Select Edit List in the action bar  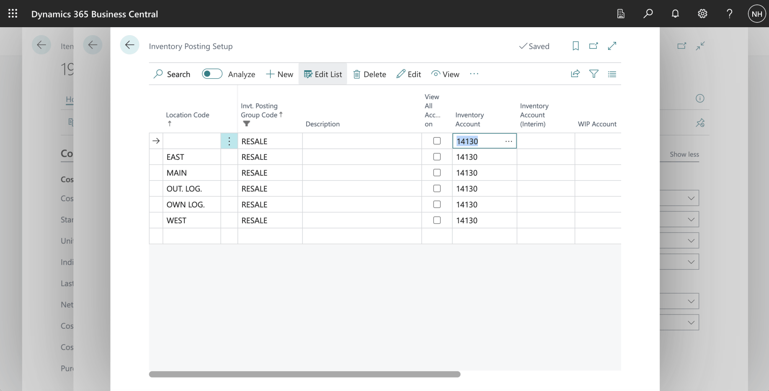323,74
